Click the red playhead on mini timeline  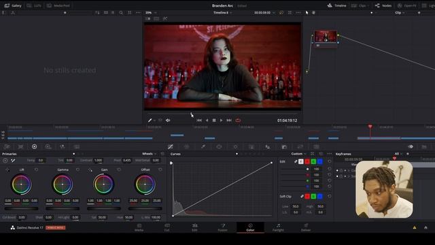[370, 127]
